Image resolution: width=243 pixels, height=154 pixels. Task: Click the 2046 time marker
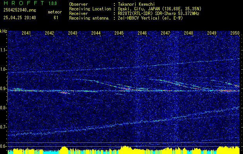142,33
